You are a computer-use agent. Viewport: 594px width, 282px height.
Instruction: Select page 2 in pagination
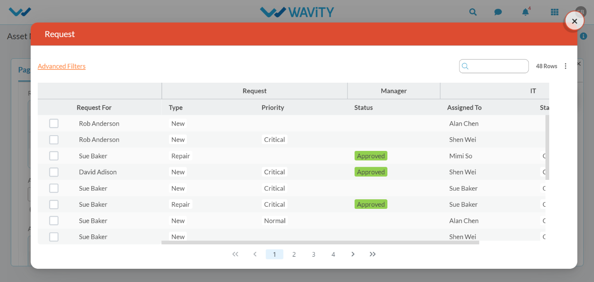[294, 254]
